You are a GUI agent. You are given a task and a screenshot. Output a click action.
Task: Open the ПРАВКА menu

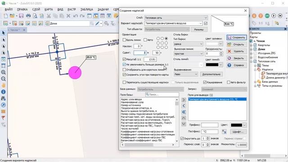tap(22, 9)
